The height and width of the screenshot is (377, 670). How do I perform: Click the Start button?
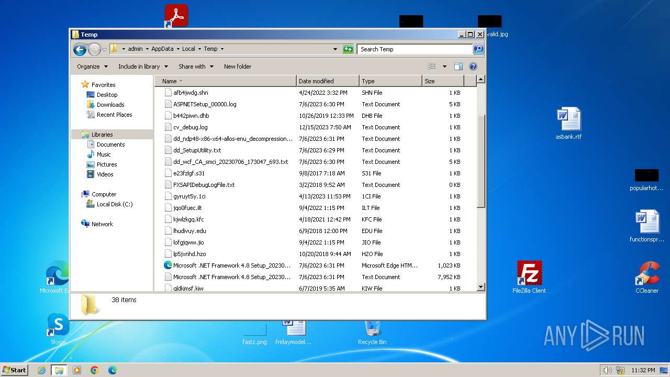pos(14,370)
